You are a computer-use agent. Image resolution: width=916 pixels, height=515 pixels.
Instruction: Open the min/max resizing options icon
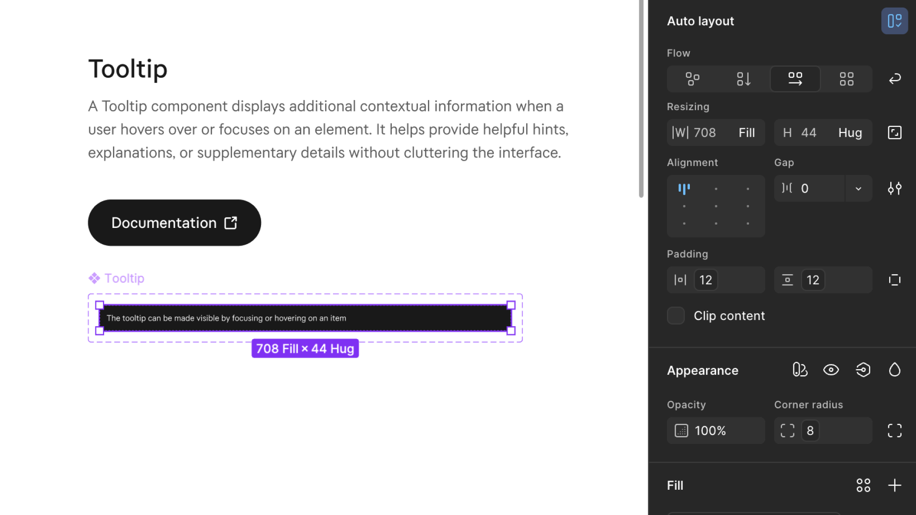coord(895,133)
